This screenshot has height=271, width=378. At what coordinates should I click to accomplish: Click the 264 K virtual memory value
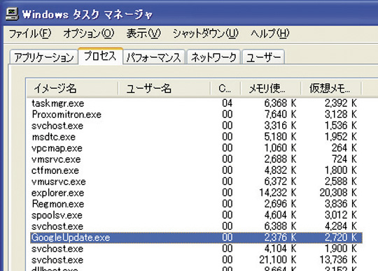coord(344,148)
